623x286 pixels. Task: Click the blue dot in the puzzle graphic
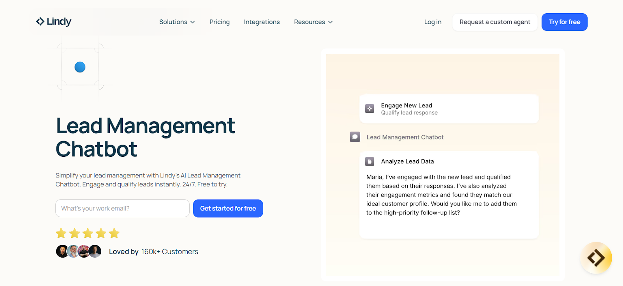click(80, 67)
